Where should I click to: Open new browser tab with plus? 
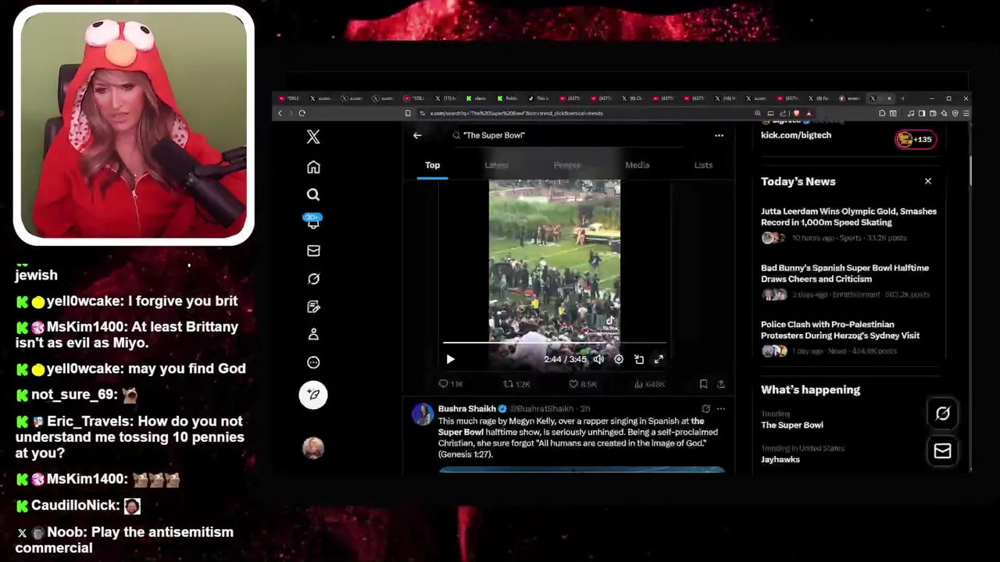(902, 98)
